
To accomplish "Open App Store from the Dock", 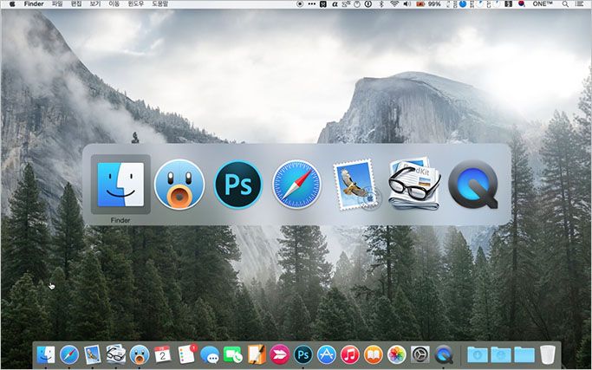I will click(327, 355).
